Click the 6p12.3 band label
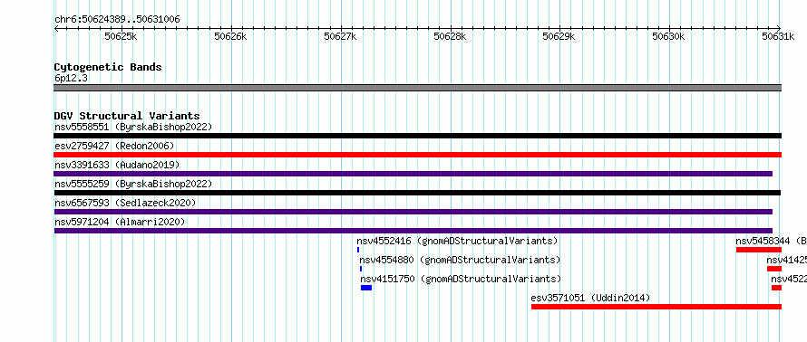The width and height of the screenshot is (807, 342). tap(71, 79)
